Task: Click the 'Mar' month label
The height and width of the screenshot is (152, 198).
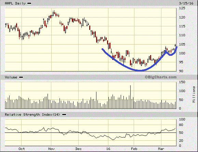Action: pos(161,149)
